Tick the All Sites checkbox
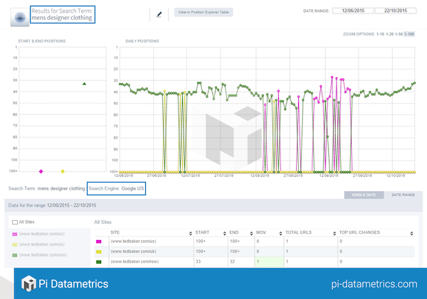Screen dimensions: 427x299 (15, 222)
